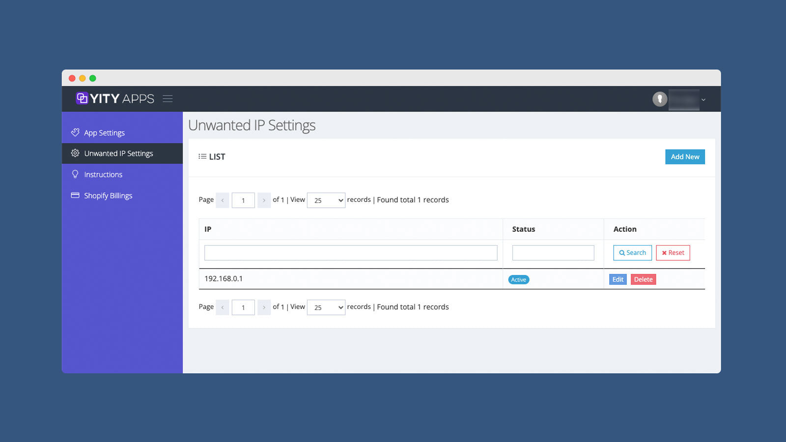Click the YITY Apps logo icon

82,98
